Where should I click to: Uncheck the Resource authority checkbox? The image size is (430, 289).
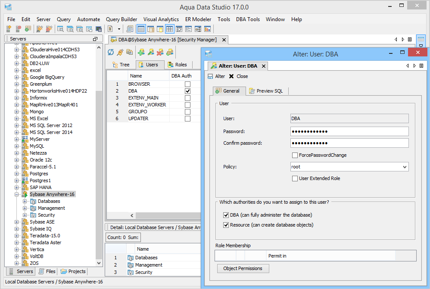pos(226,225)
